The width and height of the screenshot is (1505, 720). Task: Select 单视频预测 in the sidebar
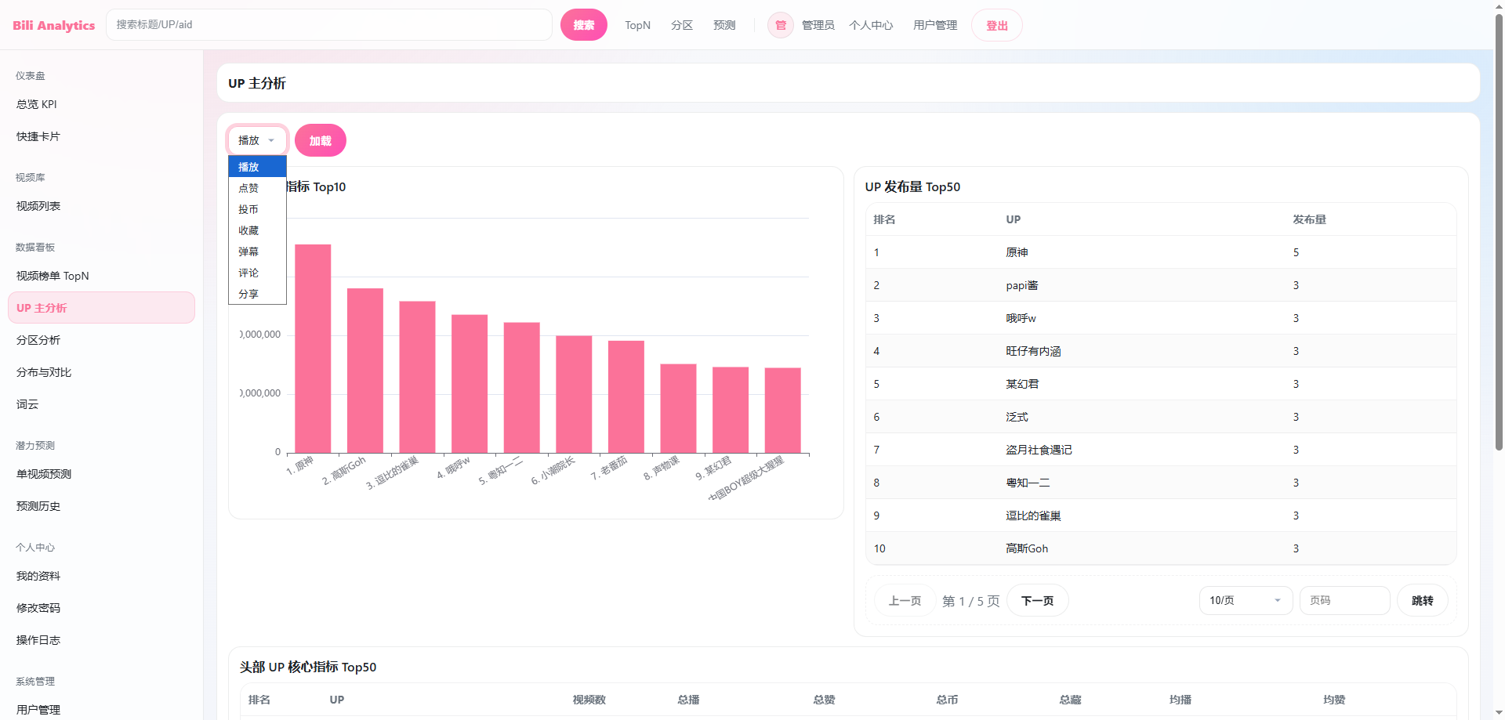coord(44,474)
